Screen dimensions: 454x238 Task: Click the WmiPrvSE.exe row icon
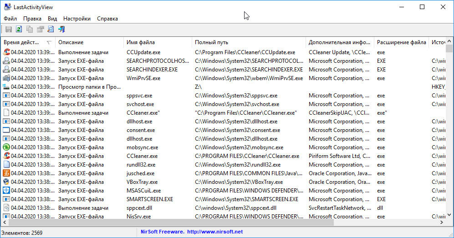6,78
